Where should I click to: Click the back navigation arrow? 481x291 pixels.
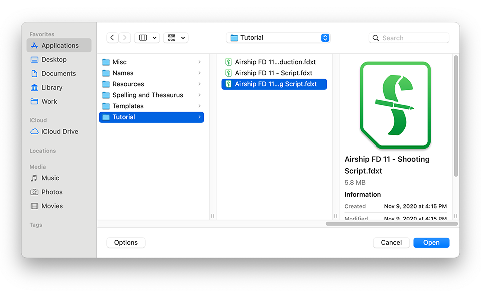112,38
